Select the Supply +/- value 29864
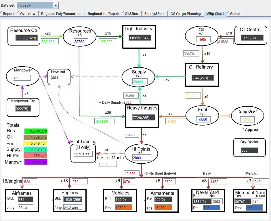This screenshot has width=271, height=221. coord(140,82)
